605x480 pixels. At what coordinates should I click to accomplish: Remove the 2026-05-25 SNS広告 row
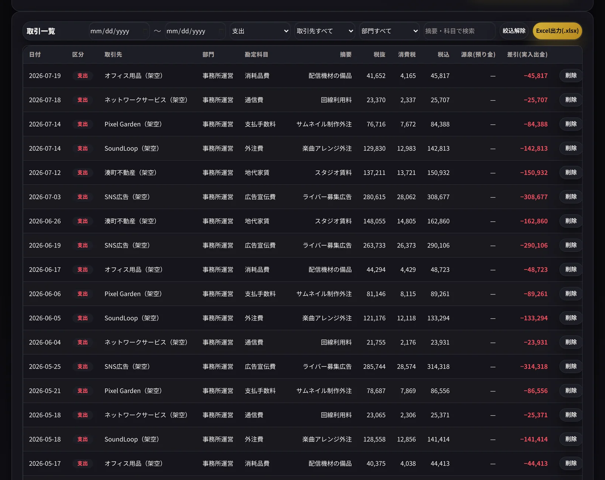tap(571, 366)
